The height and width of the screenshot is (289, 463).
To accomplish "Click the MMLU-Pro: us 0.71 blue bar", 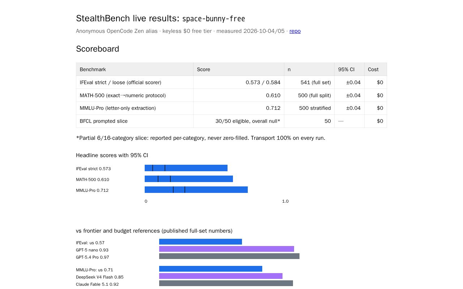I will click(x=211, y=269).
